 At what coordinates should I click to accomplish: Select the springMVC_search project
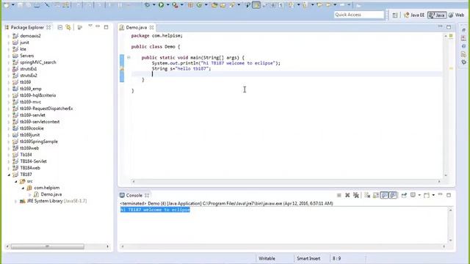pos(37,62)
